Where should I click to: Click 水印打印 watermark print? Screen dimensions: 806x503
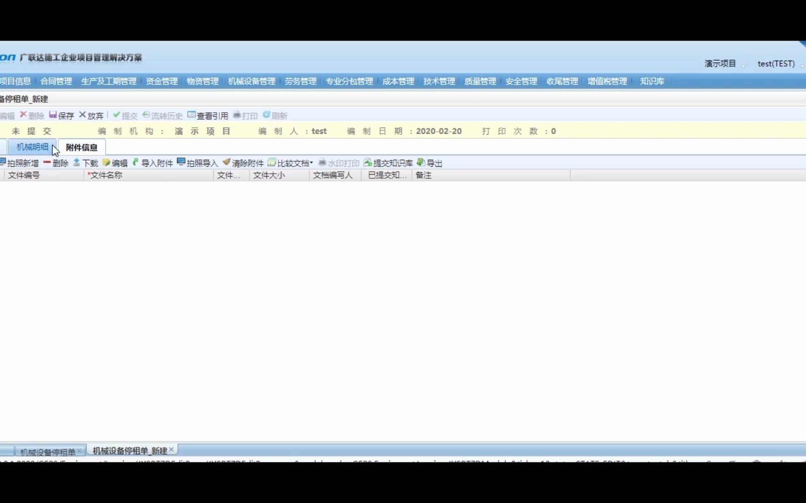[x=339, y=163]
